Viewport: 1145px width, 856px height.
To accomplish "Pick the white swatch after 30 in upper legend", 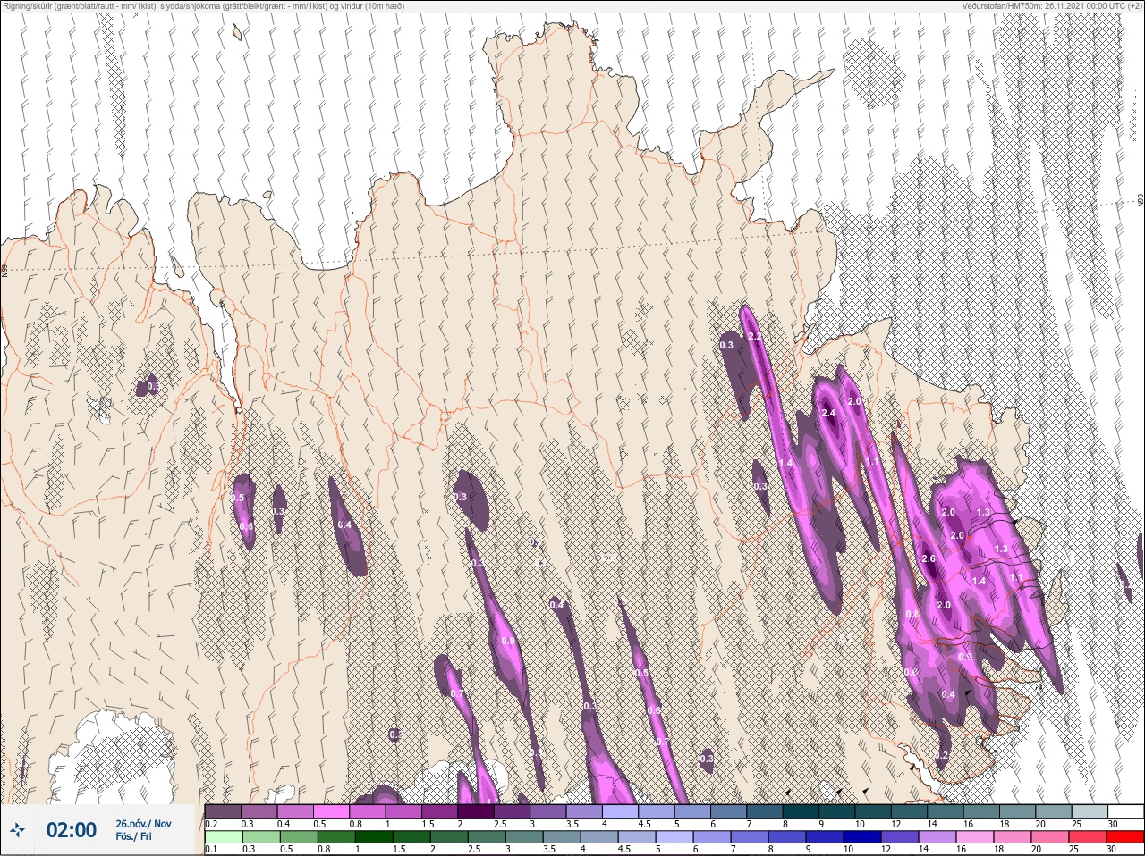I will point(1125,811).
